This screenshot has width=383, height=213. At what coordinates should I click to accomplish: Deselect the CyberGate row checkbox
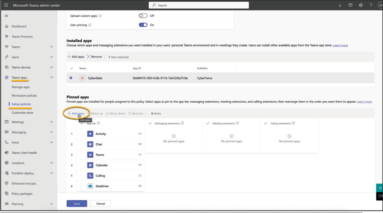(x=71, y=78)
